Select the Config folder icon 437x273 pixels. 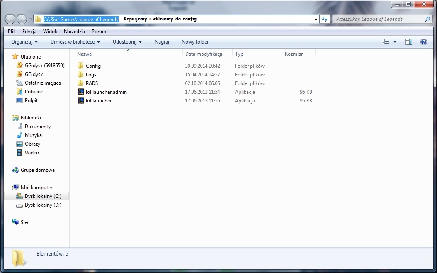point(80,66)
